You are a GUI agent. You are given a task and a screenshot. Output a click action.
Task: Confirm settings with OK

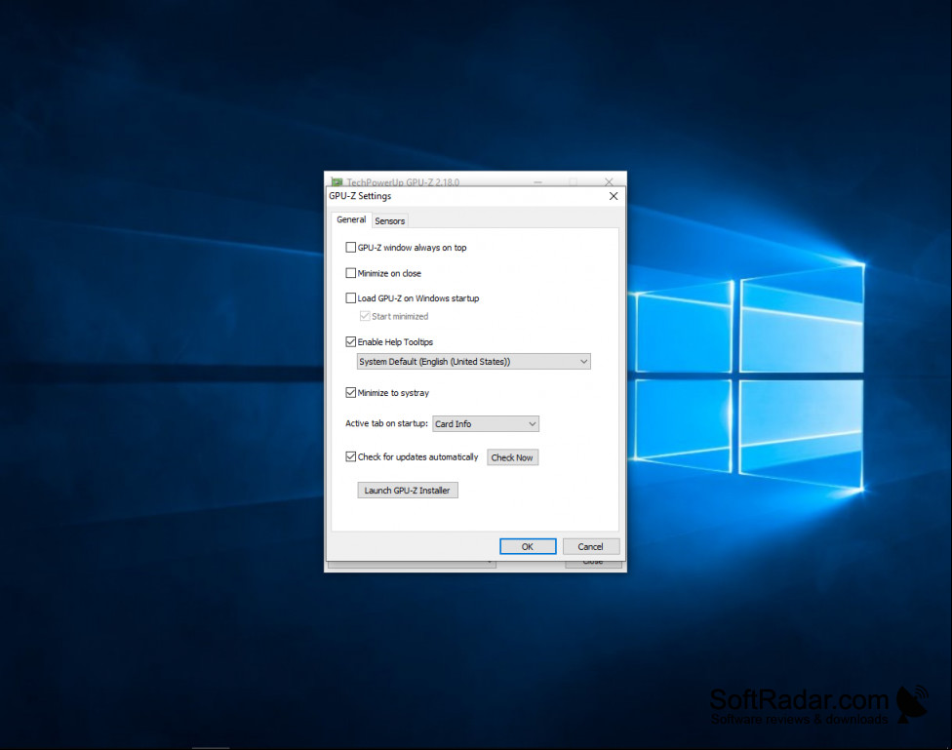[527, 546]
